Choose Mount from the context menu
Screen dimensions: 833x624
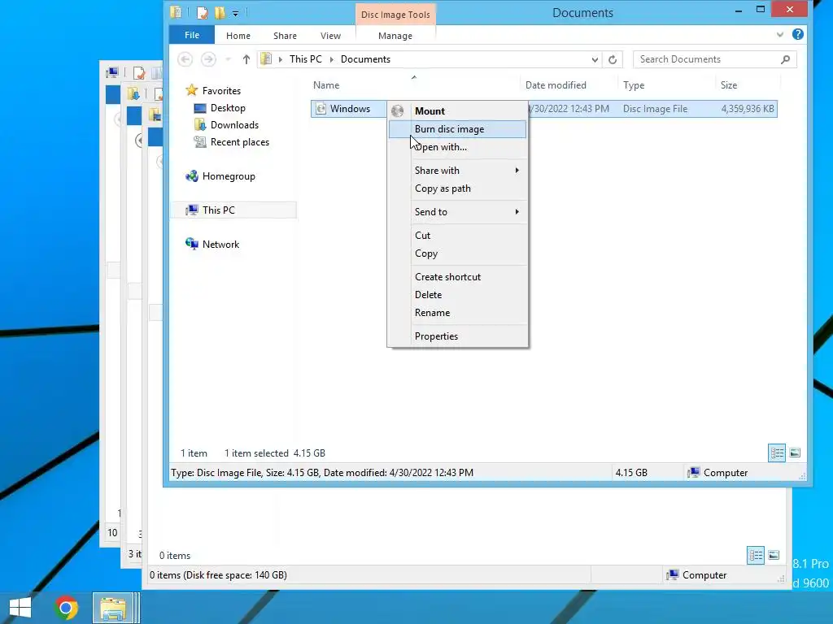(458, 110)
